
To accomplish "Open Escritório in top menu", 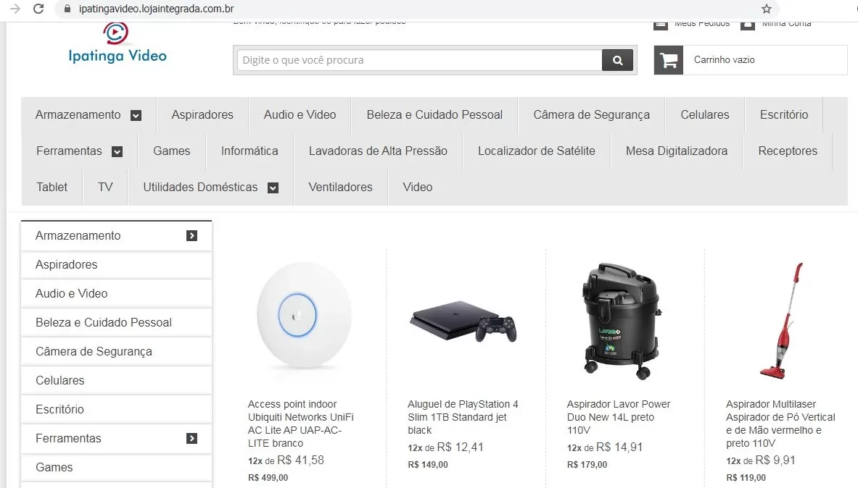I will coord(784,114).
